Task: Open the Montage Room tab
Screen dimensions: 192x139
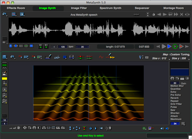Action: 173,8
